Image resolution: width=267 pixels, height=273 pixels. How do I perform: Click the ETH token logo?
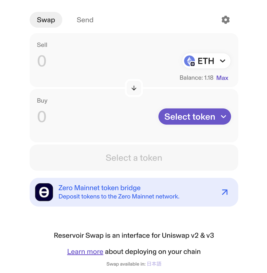click(x=190, y=61)
